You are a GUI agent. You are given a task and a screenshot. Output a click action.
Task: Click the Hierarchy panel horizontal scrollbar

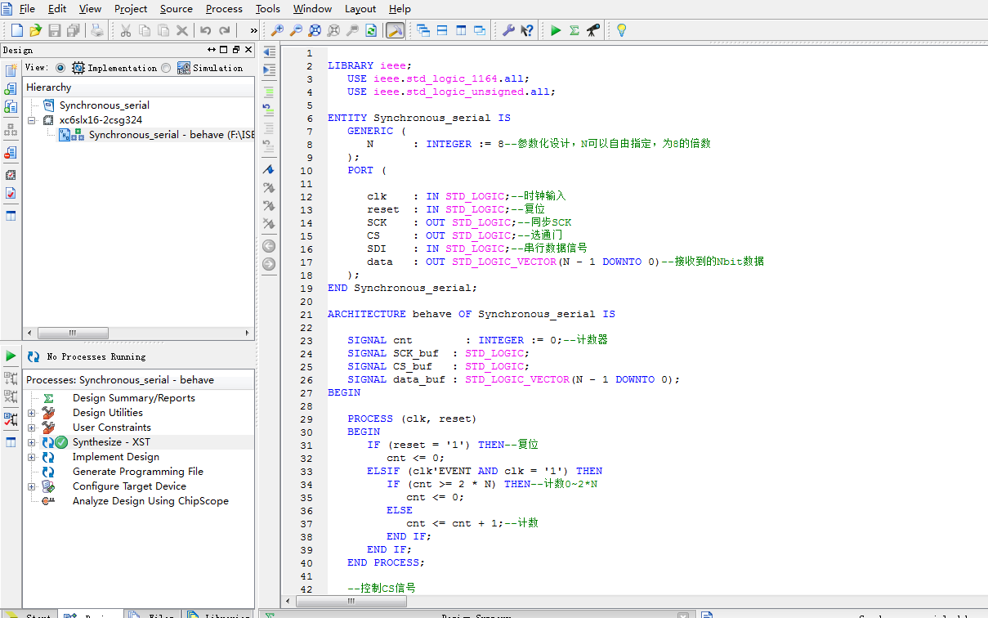[74, 334]
